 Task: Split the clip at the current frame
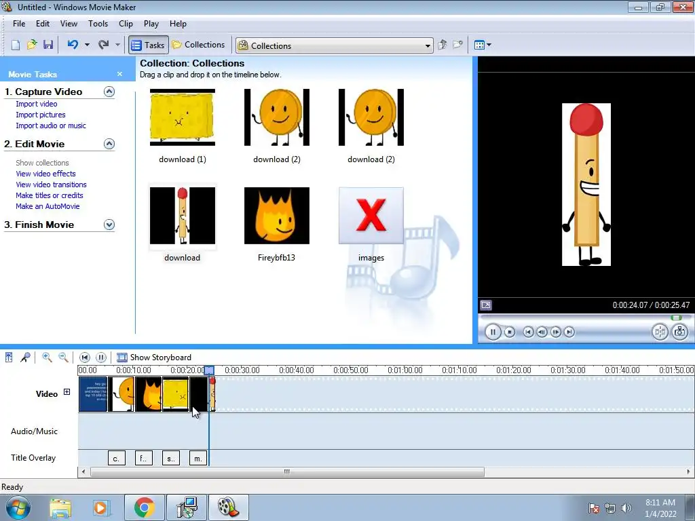click(660, 332)
